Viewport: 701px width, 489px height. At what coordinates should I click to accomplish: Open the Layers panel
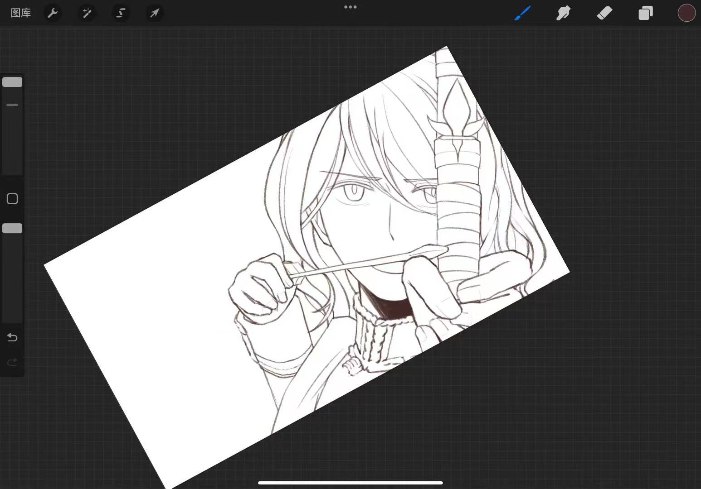tap(645, 13)
